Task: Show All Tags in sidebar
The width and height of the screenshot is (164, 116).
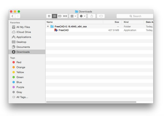Action: pyautogui.click(x=27, y=97)
